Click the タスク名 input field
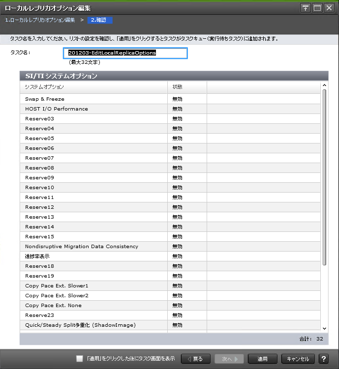 (x=125, y=53)
